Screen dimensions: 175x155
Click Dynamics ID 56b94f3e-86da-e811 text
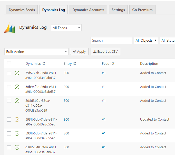click(41, 87)
